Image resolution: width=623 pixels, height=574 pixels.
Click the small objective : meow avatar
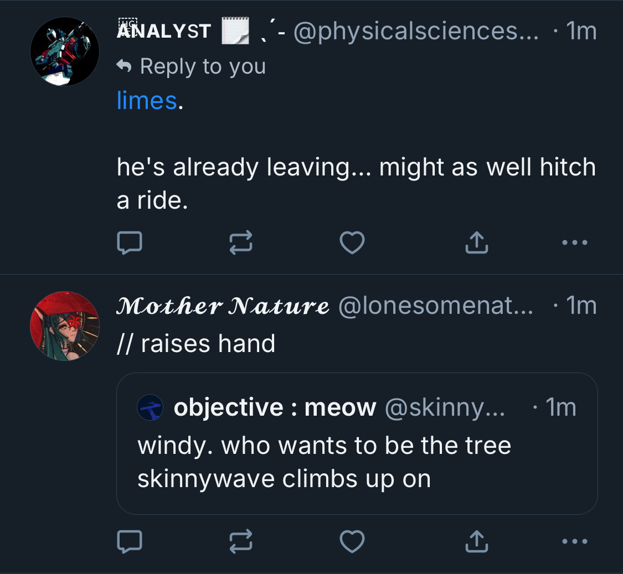pos(150,408)
